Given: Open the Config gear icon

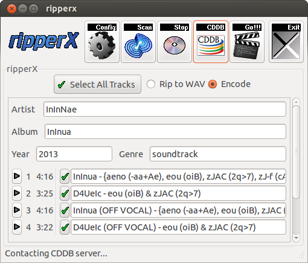Looking at the screenshot, I should click(102, 42).
